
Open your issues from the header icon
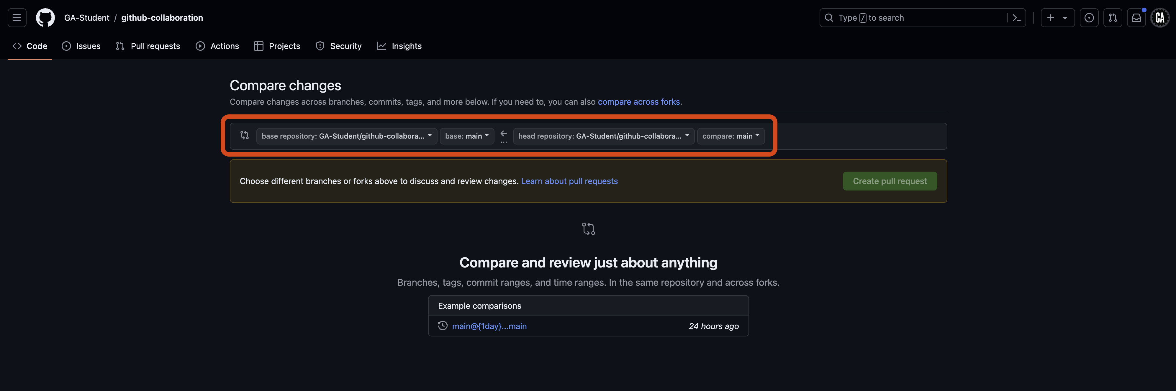click(x=1089, y=17)
